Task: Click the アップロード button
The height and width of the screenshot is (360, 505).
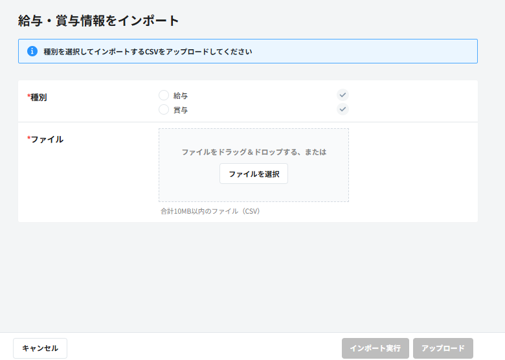Action: 443,348
